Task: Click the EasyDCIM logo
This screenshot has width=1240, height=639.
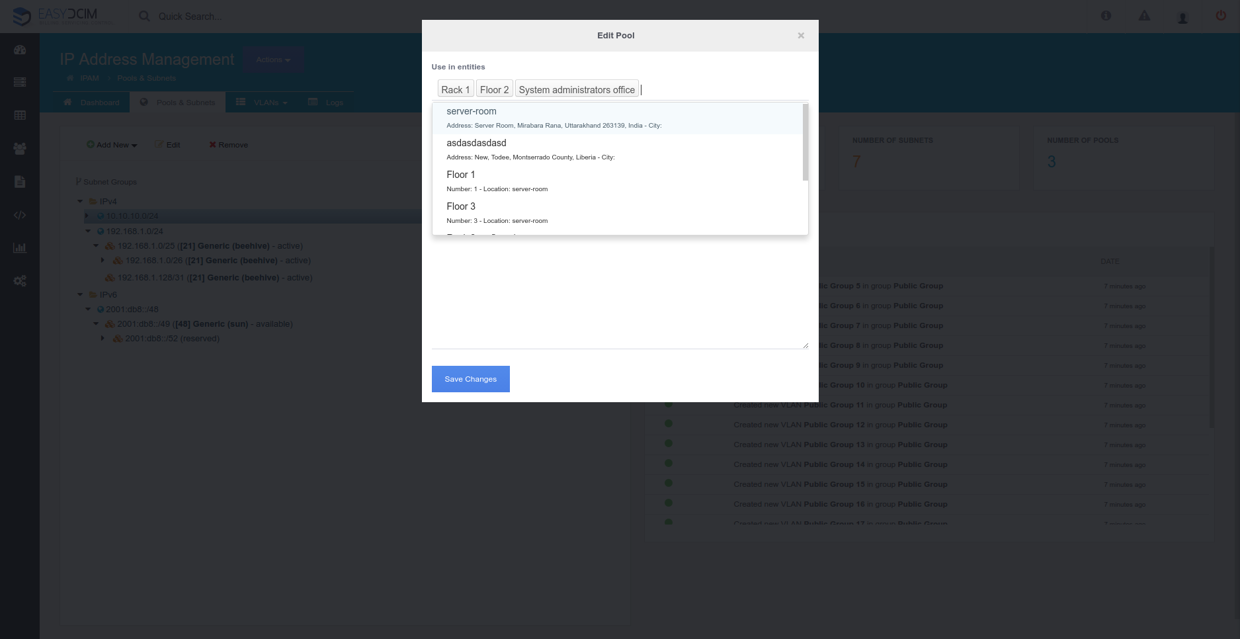Action: pos(63,16)
